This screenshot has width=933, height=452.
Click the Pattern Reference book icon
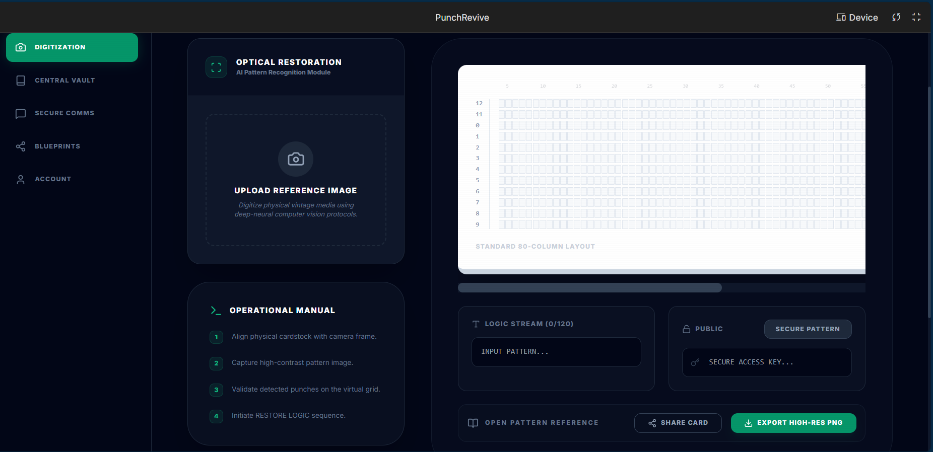[473, 423]
